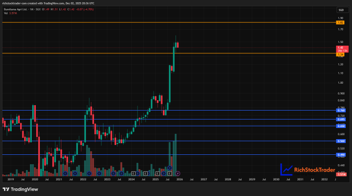Click the 1.00 price scale value
352x196 pixels.
(340, 83)
